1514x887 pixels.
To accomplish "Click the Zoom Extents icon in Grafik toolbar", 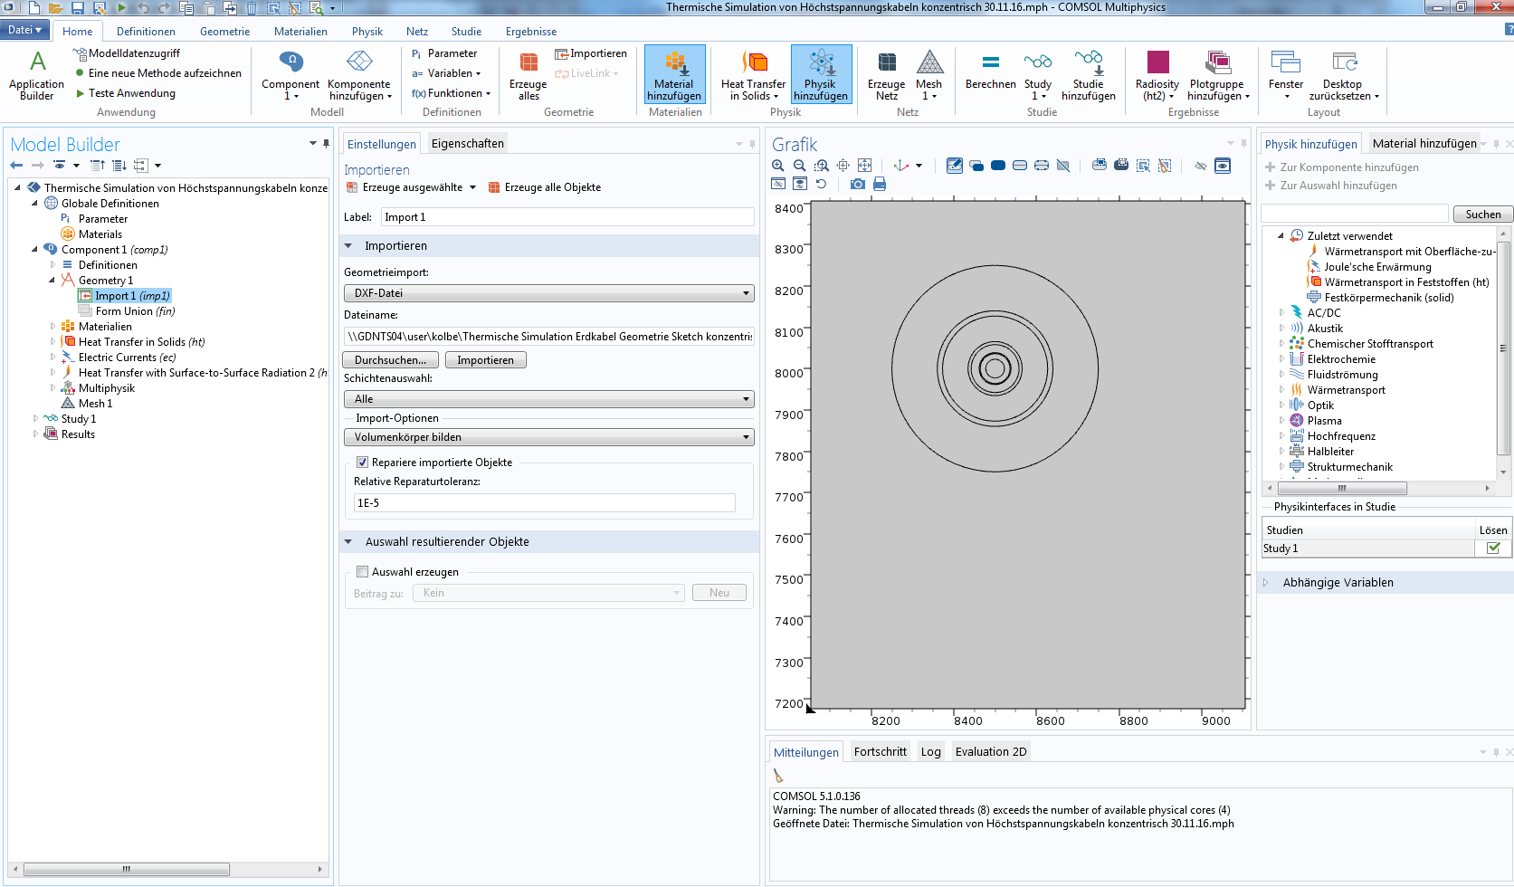I will [865, 166].
